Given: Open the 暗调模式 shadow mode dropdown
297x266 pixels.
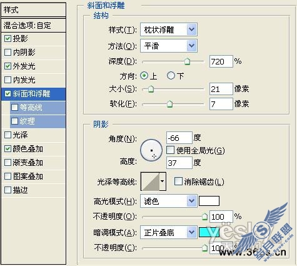Looking at the screenshot, I should point(169,232).
